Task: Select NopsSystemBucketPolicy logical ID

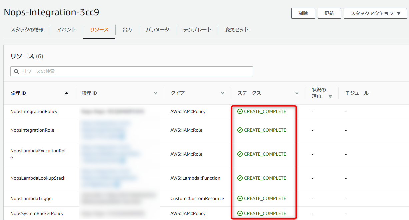Action: pyautogui.click(x=37, y=213)
